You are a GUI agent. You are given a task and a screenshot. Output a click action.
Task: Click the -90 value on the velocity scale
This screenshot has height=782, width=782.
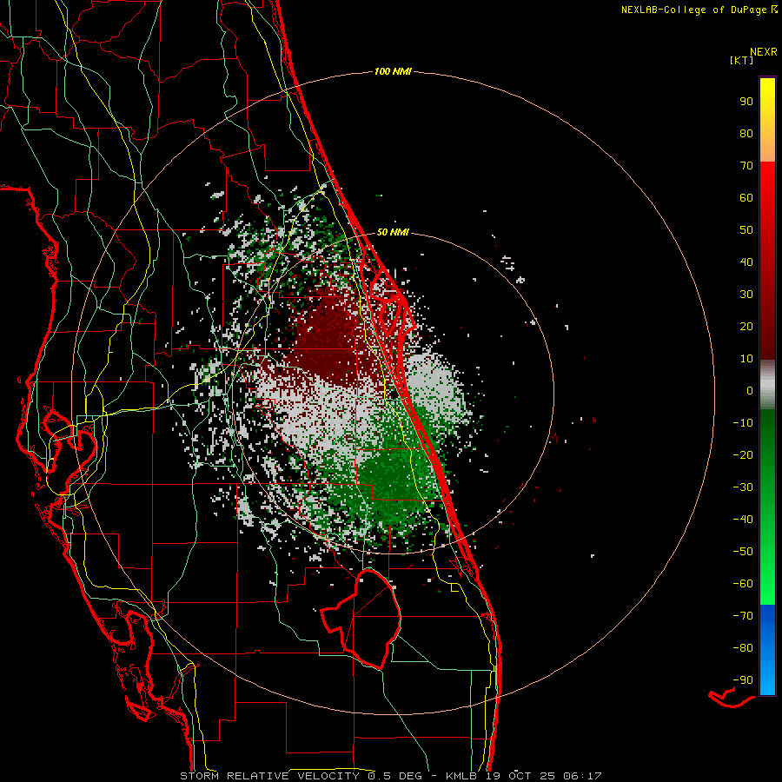[x=743, y=680]
